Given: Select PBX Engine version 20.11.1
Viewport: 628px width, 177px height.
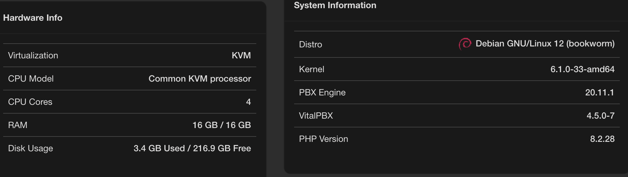Looking at the screenshot, I should (x=600, y=93).
